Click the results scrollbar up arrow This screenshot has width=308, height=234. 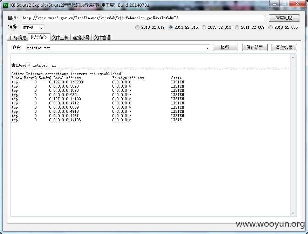(x=293, y=57)
